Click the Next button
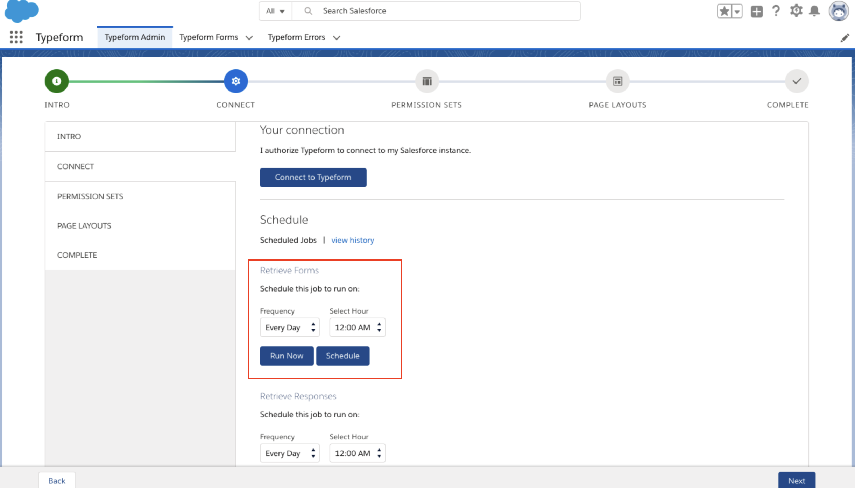Screen dimensions: 855x488 tap(797, 480)
